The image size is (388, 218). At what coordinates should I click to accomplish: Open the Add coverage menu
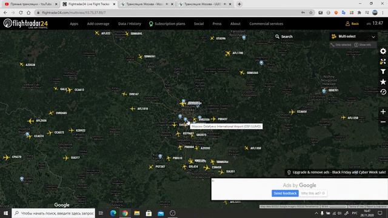98,24
